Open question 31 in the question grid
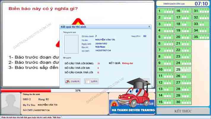Viewport: 211px width, 119px height. (x=200, y=11)
